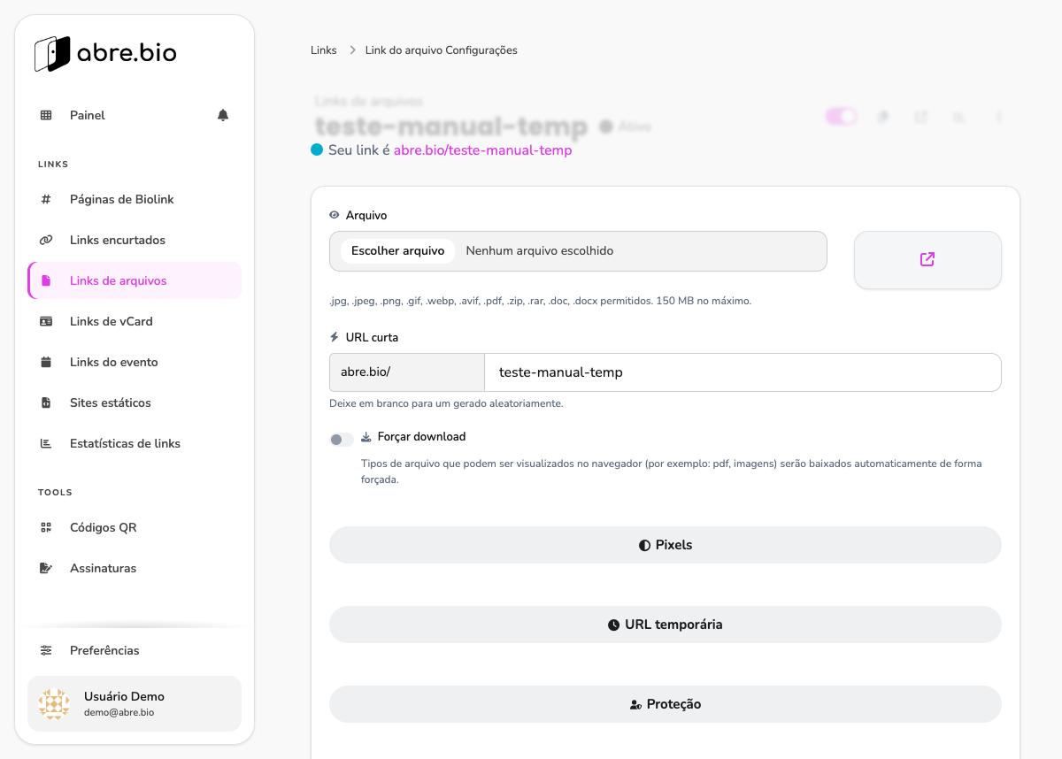This screenshot has height=759, width=1062.
Task: Click the open file external link button
Action: (x=927, y=260)
